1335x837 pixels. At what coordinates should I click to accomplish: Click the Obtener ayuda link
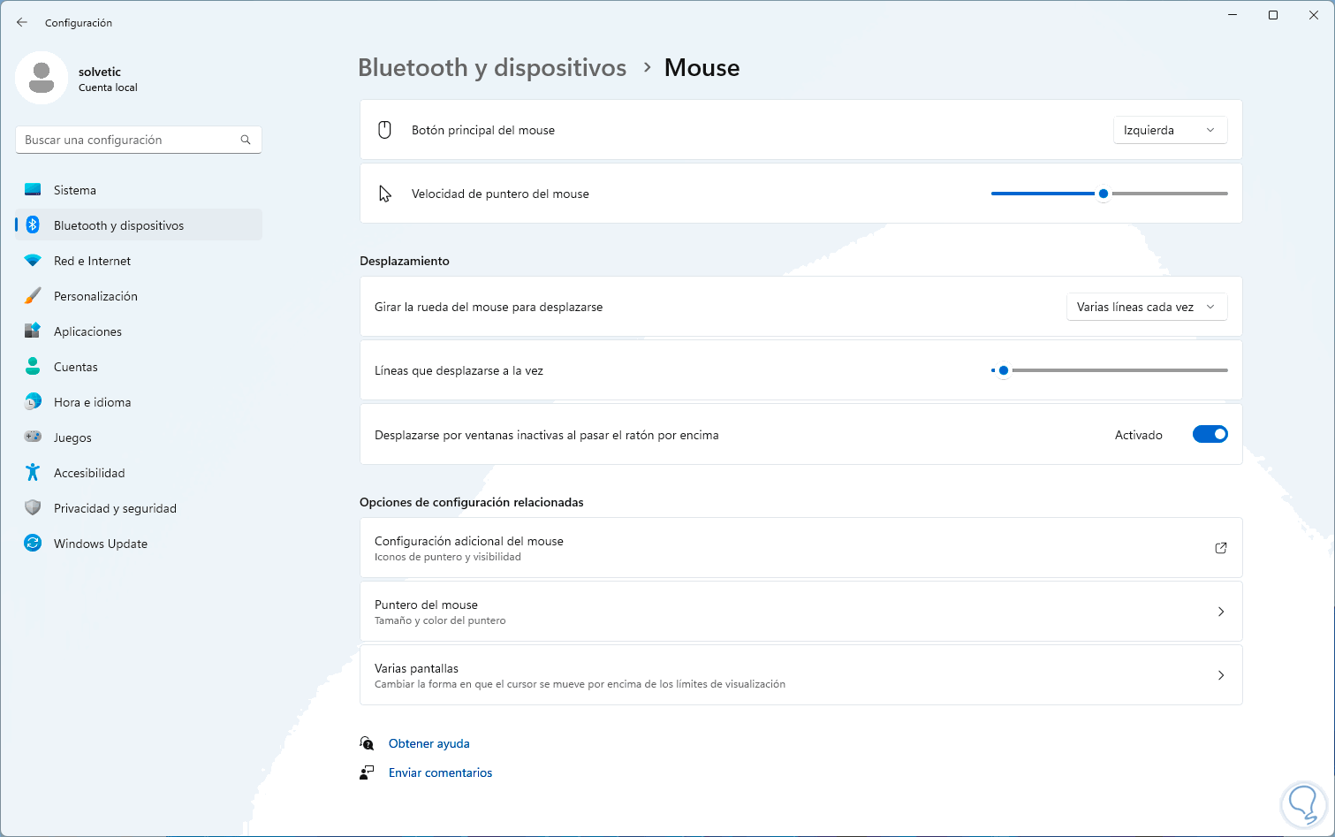pyautogui.click(x=429, y=744)
